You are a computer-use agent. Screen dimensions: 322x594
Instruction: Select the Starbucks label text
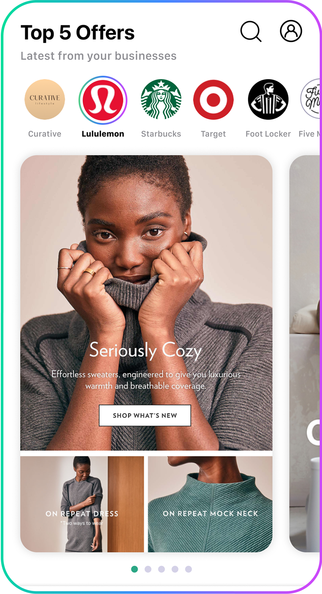[x=161, y=134]
